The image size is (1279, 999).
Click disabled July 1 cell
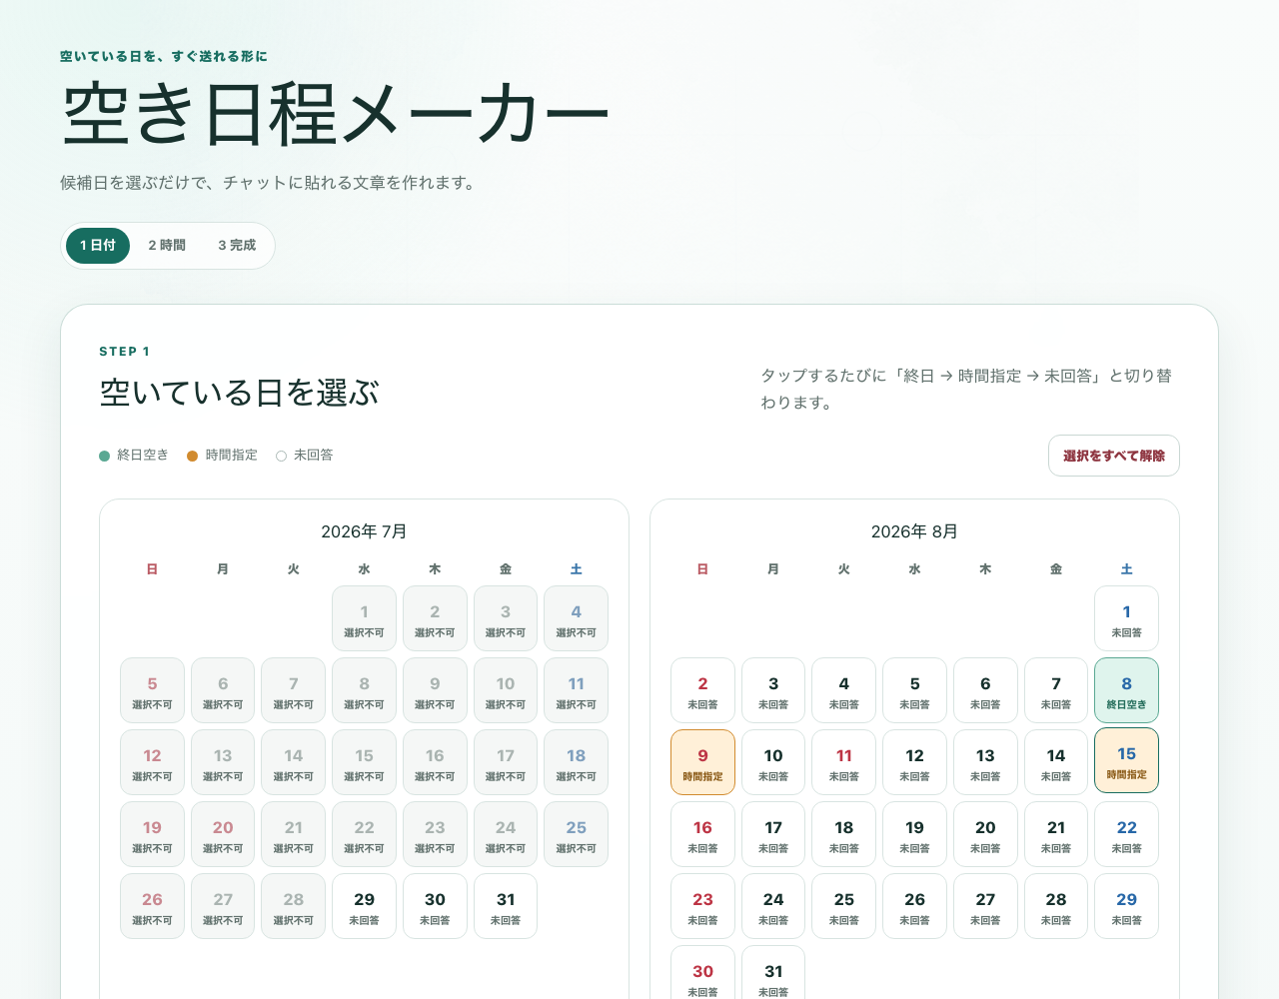coord(364,618)
